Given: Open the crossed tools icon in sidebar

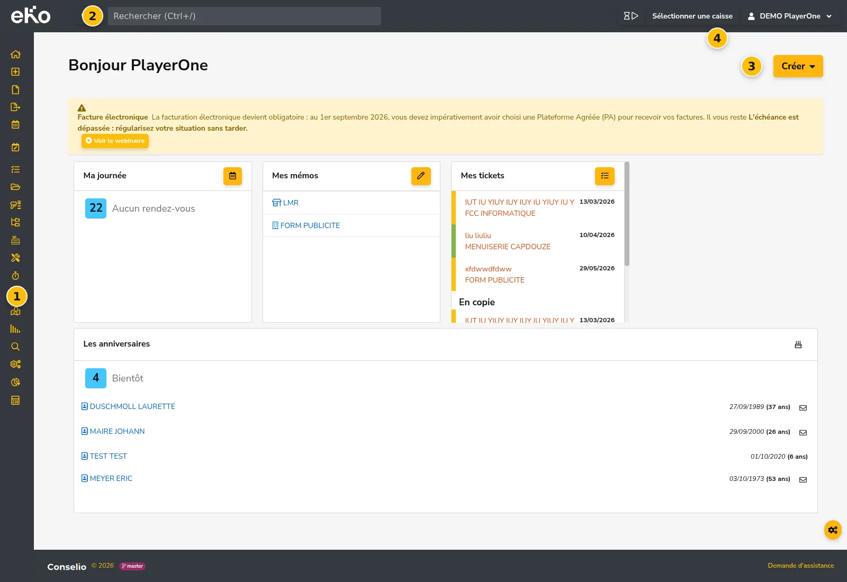Looking at the screenshot, I should pyautogui.click(x=15, y=258).
